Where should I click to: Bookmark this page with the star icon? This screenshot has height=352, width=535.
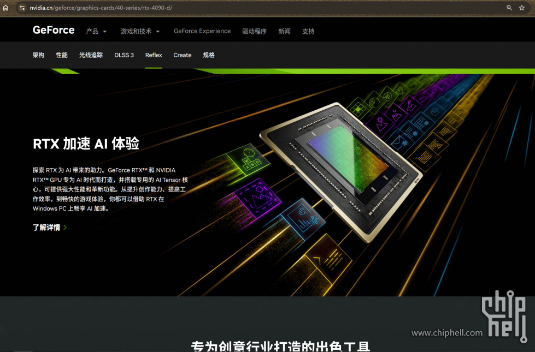522,8
